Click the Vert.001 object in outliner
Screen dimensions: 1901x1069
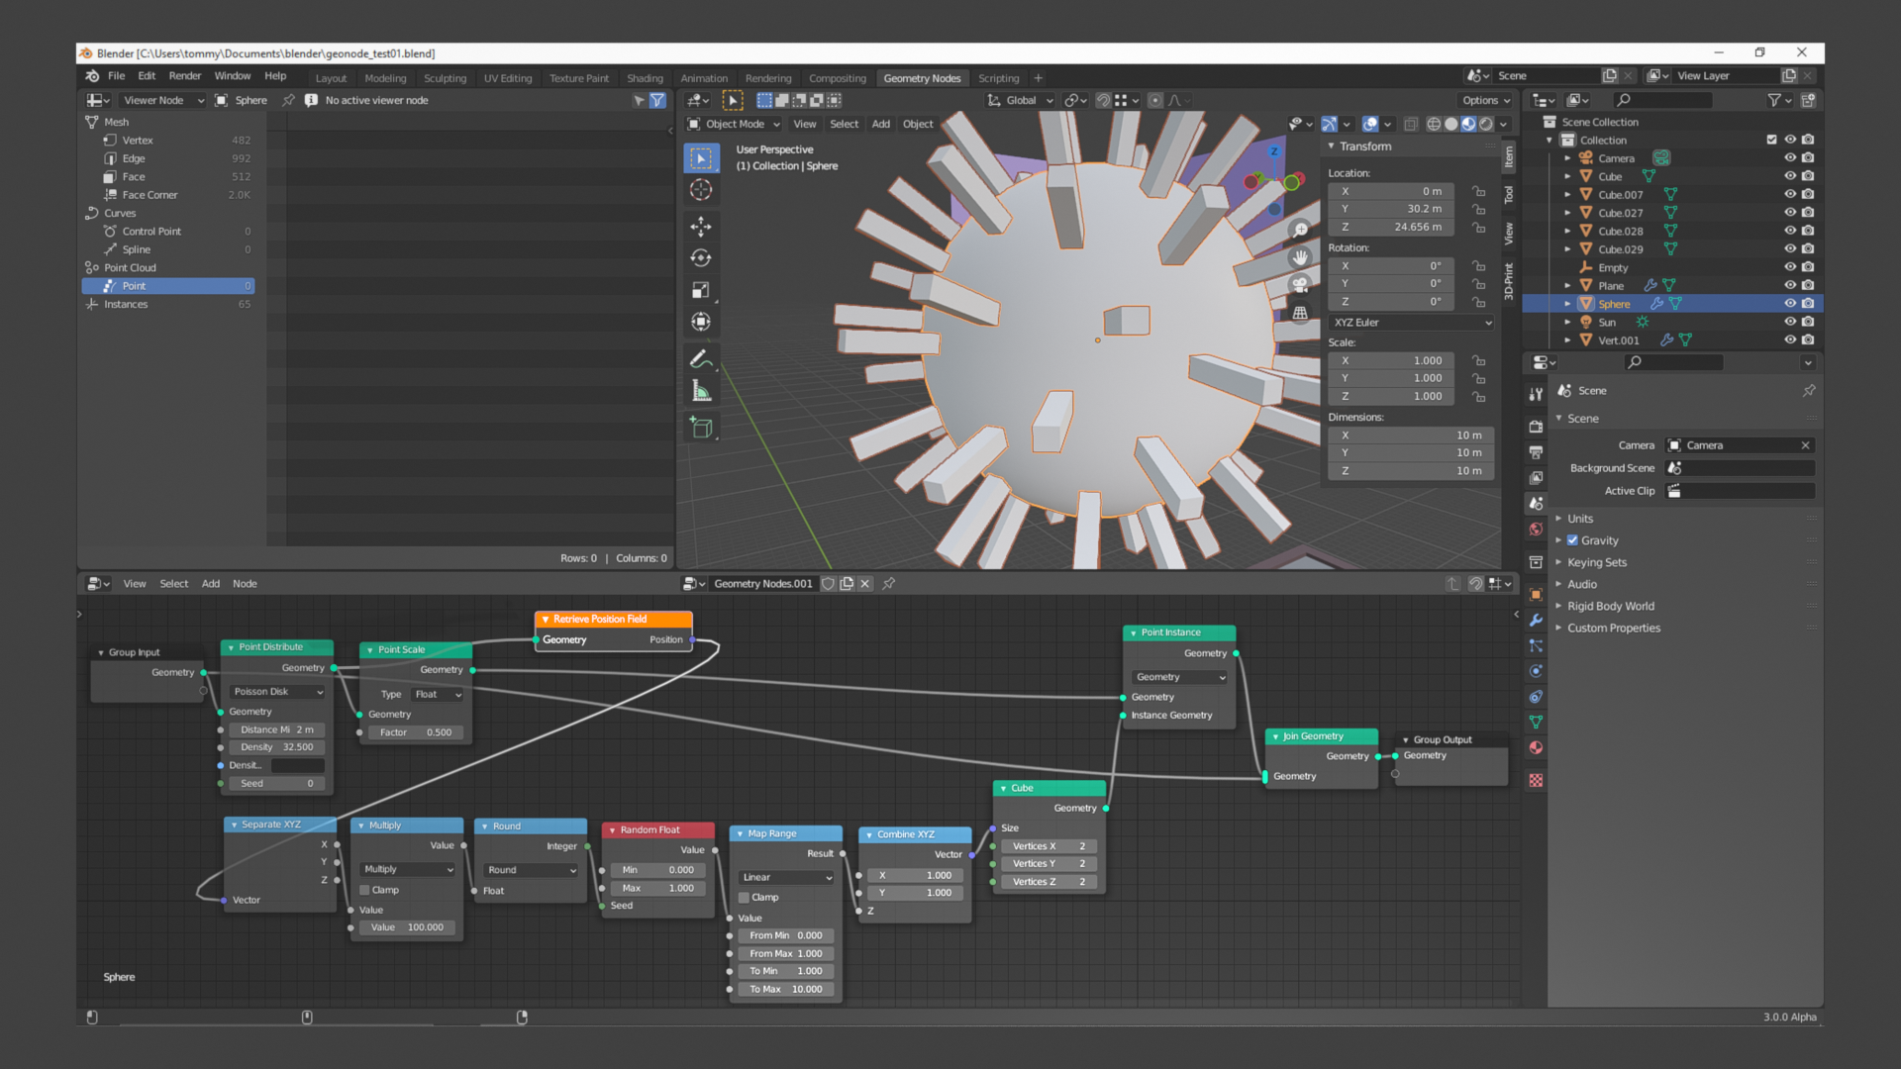1619,340
